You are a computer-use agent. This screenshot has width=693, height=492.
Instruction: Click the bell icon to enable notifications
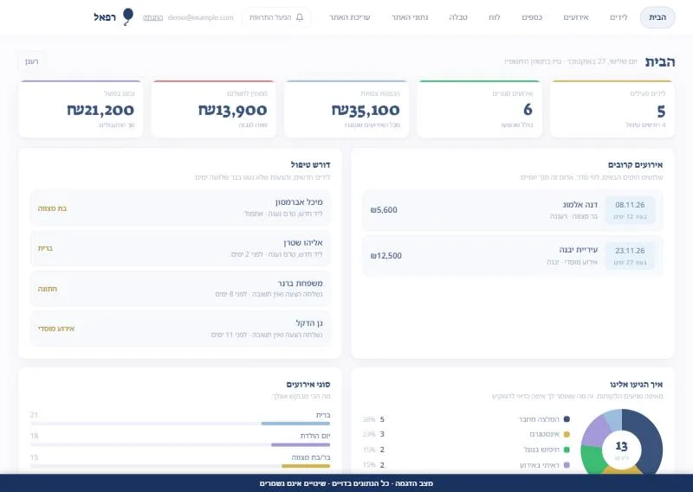pos(300,17)
